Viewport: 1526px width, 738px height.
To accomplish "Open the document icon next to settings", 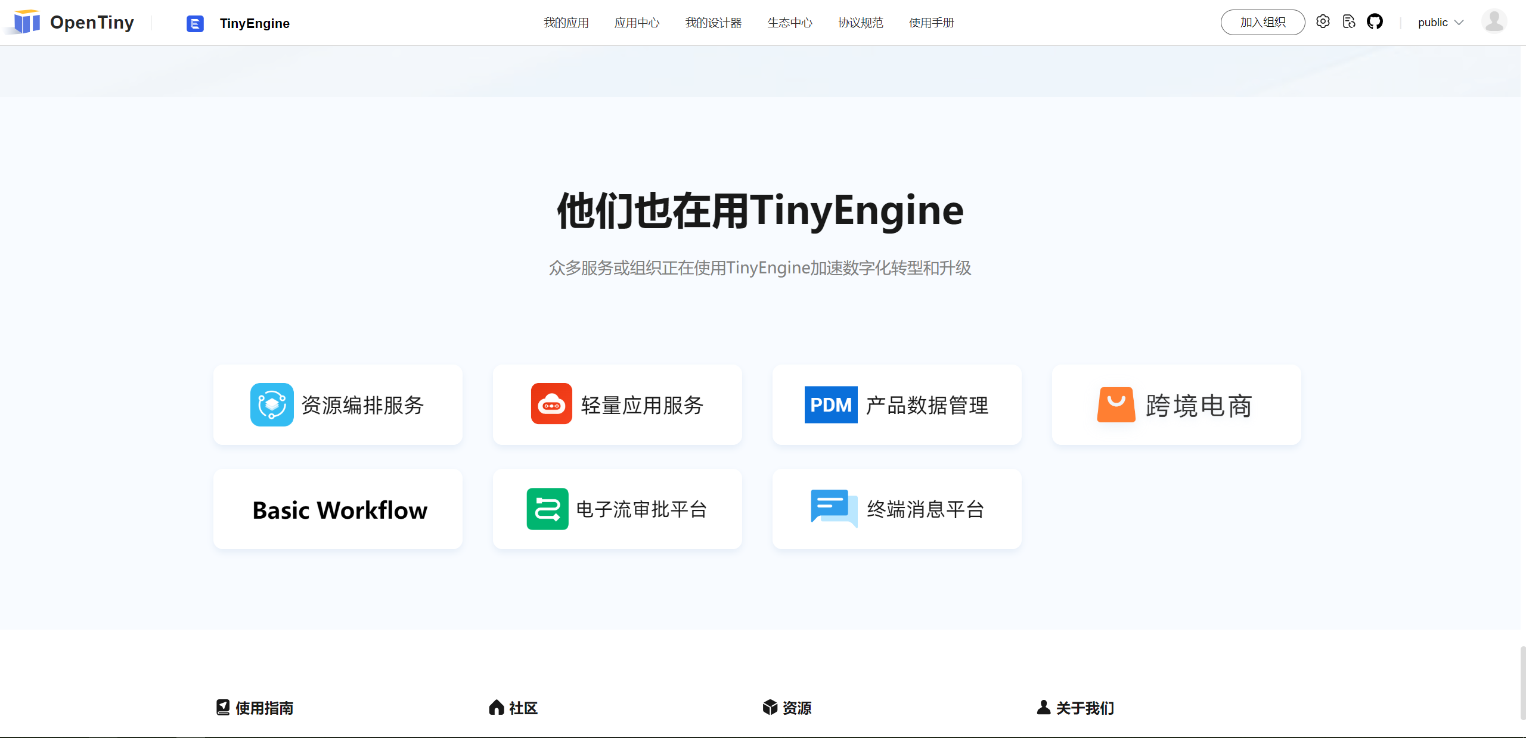I will pos(1349,22).
